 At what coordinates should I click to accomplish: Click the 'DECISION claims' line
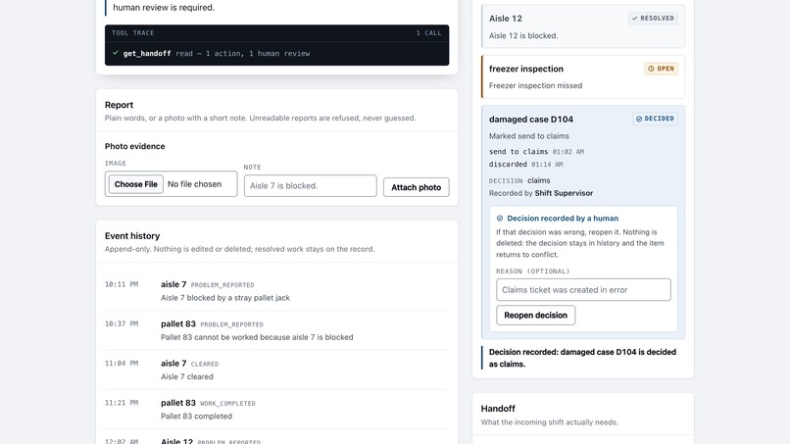pos(519,180)
